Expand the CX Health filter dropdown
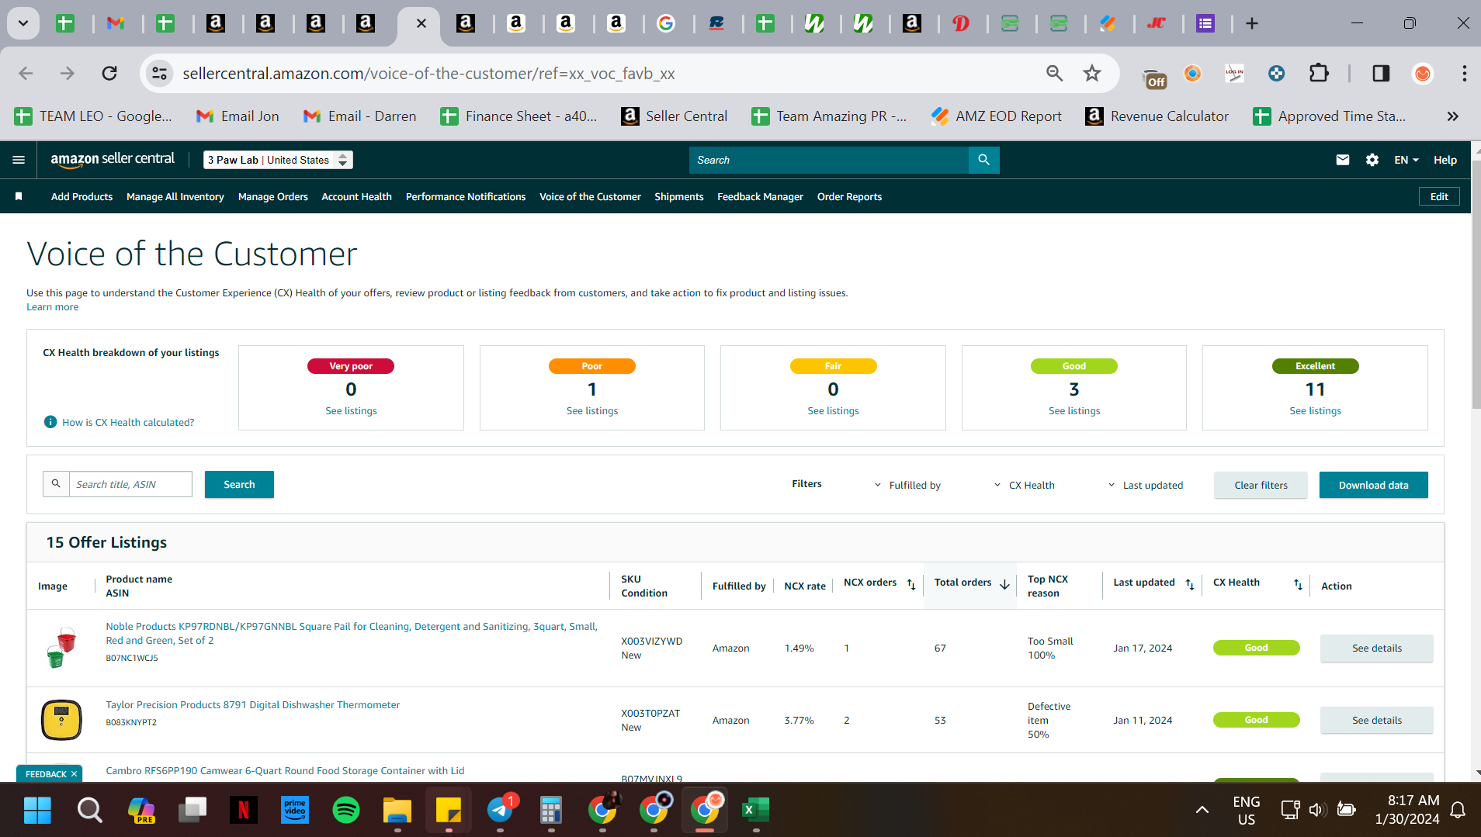This screenshot has height=837, width=1481. [1025, 485]
